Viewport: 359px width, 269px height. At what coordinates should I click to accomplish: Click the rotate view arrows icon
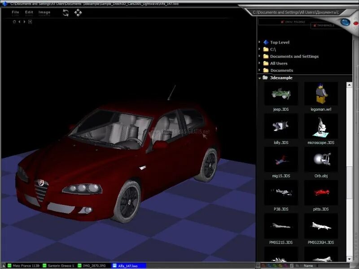(x=66, y=13)
